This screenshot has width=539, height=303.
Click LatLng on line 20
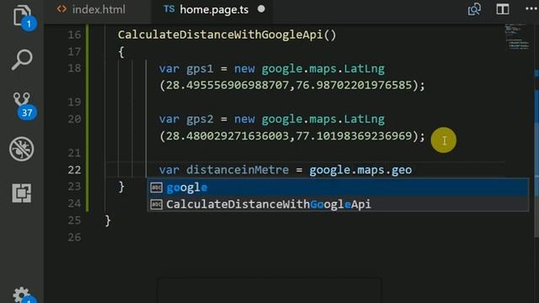click(x=364, y=120)
